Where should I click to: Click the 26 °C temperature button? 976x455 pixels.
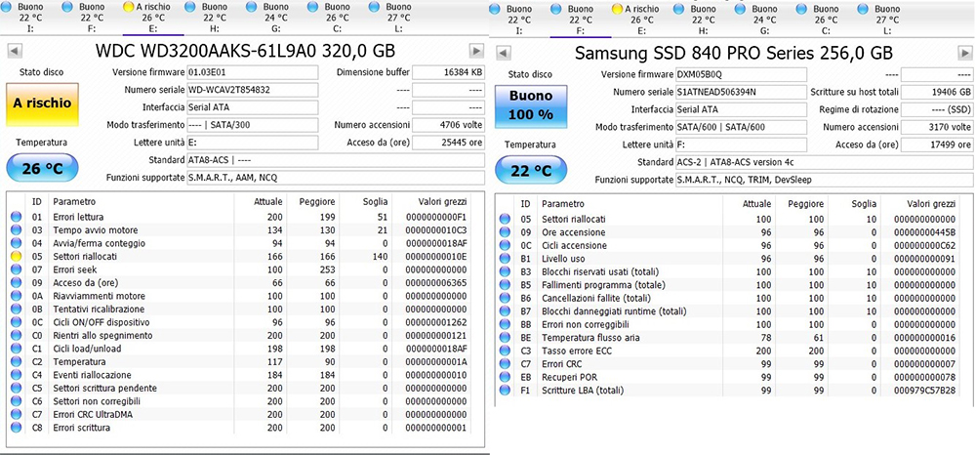(43, 168)
